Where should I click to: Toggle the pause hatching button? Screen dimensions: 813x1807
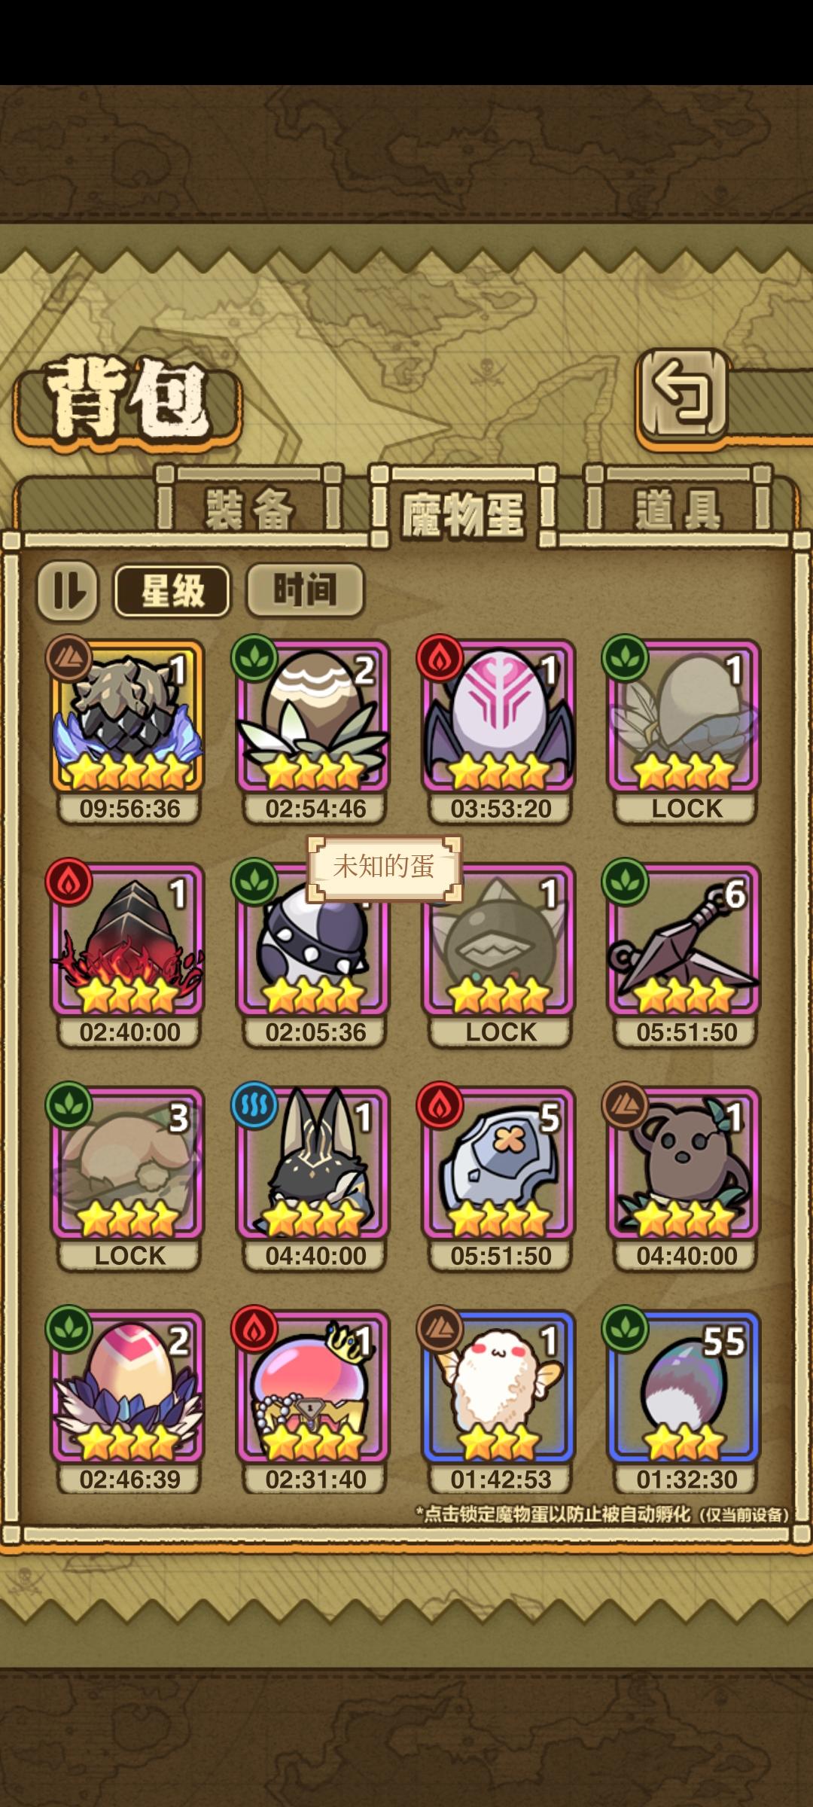click(68, 591)
